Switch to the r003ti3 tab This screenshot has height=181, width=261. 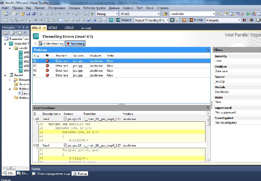53,28
